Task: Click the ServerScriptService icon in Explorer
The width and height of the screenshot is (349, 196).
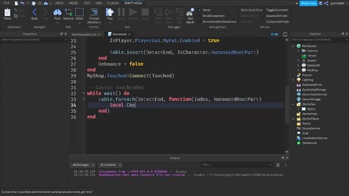Action: pos(299,94)
